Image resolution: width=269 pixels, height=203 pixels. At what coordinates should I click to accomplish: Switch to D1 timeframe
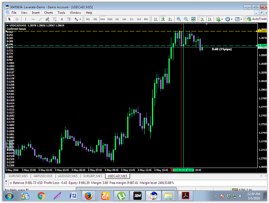132,19
